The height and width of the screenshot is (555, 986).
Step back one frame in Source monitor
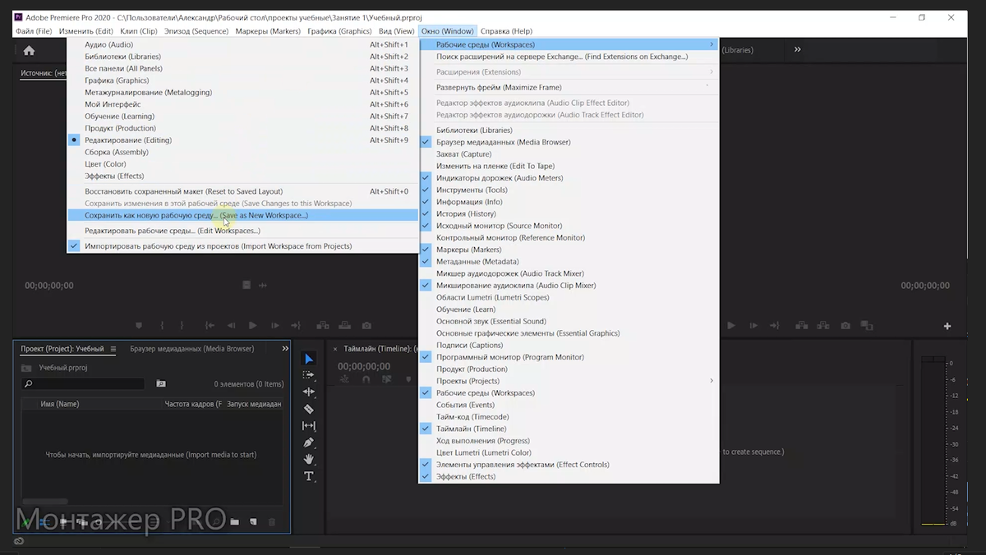(231, 326)
